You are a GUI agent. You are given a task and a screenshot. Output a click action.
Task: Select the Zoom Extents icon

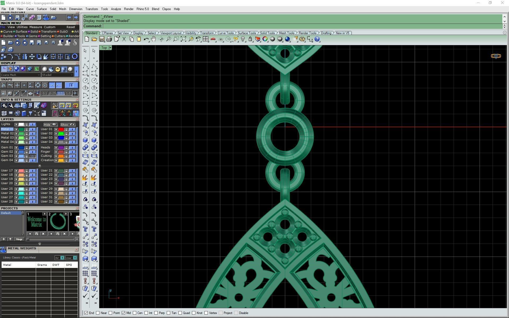tap(183, 39)
